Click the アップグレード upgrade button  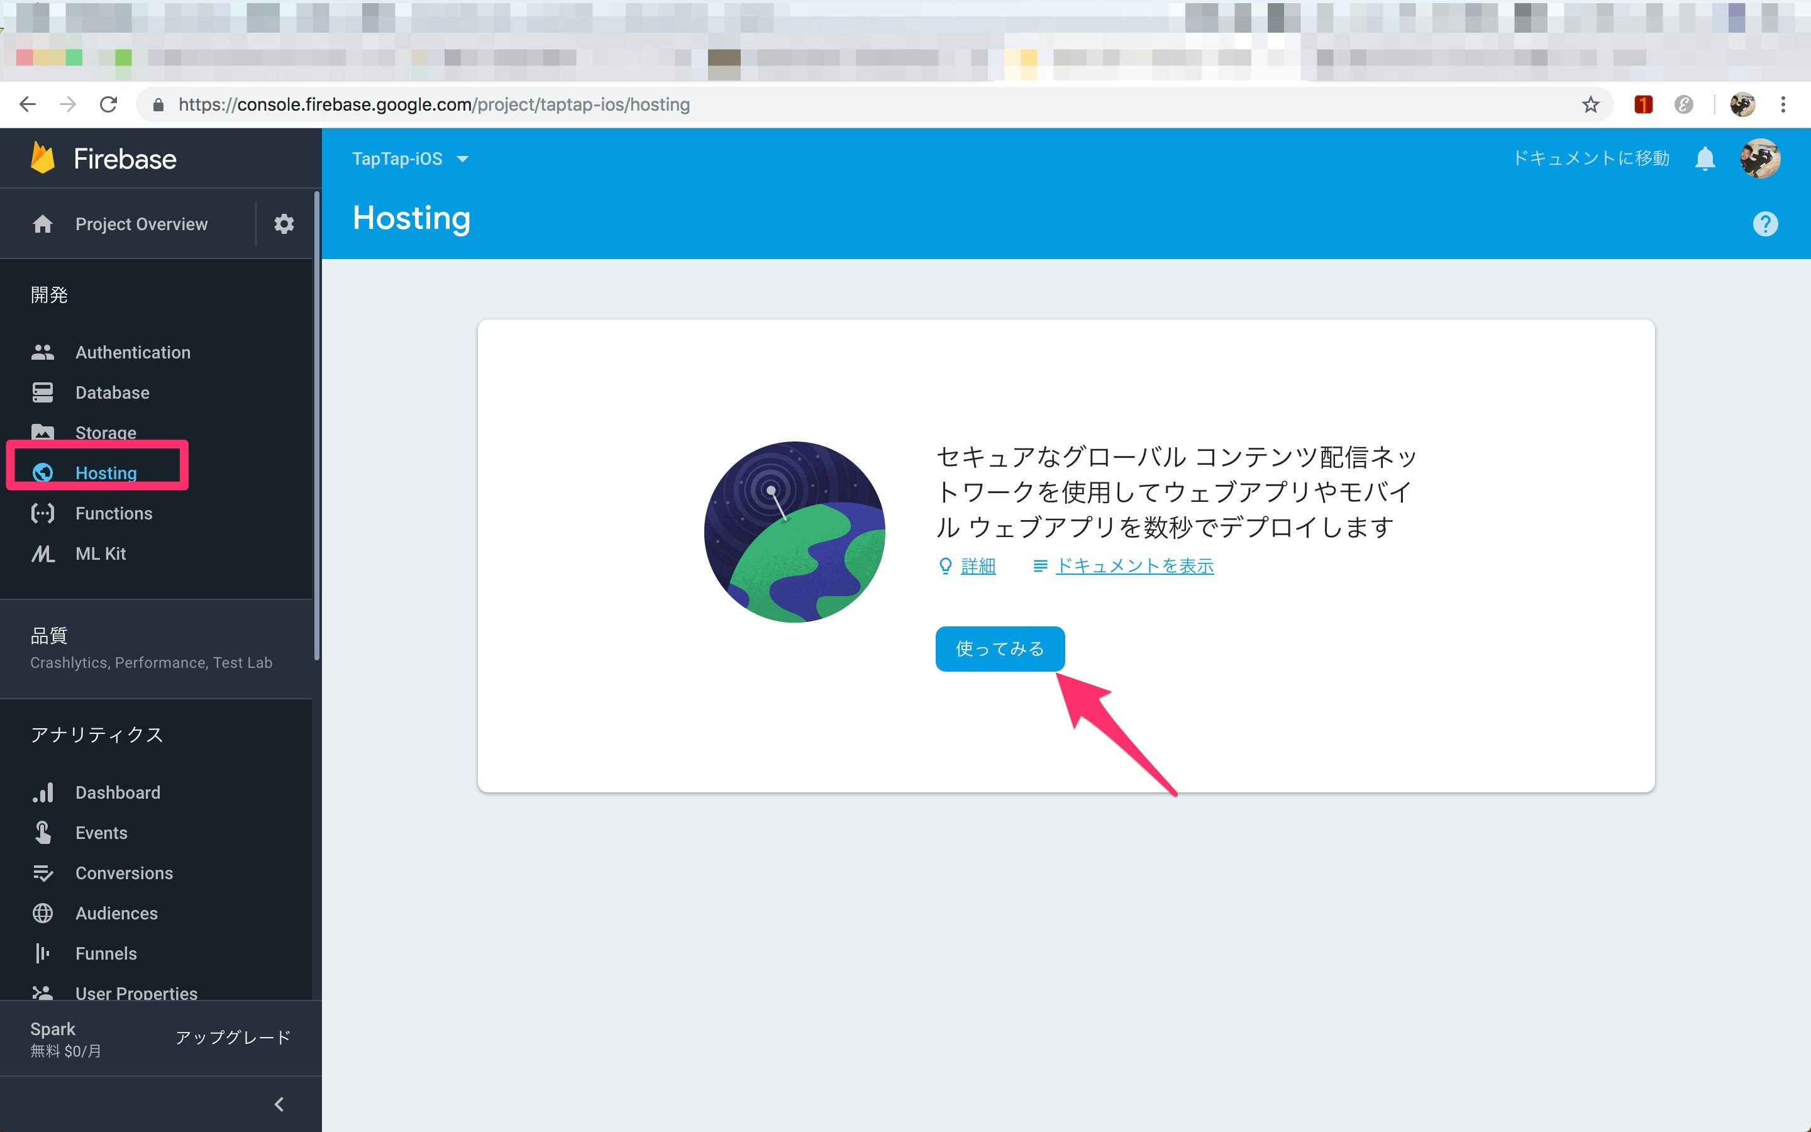233,1037
